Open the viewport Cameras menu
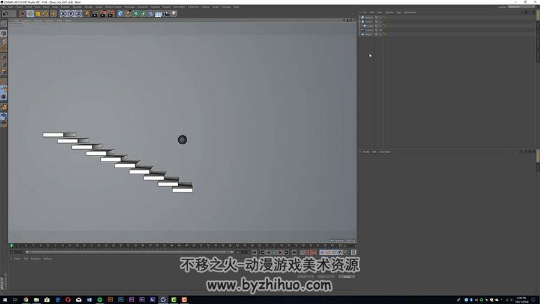The width and height of the screenshot is (540, 304). pyautogui.click(x=26, y=20)
